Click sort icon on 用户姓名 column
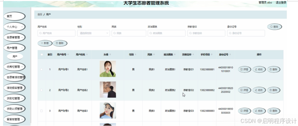 click(87, 54)
